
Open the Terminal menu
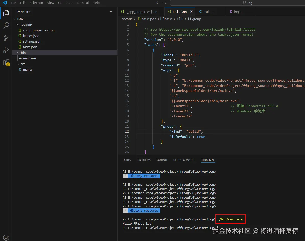coord(83,3)
